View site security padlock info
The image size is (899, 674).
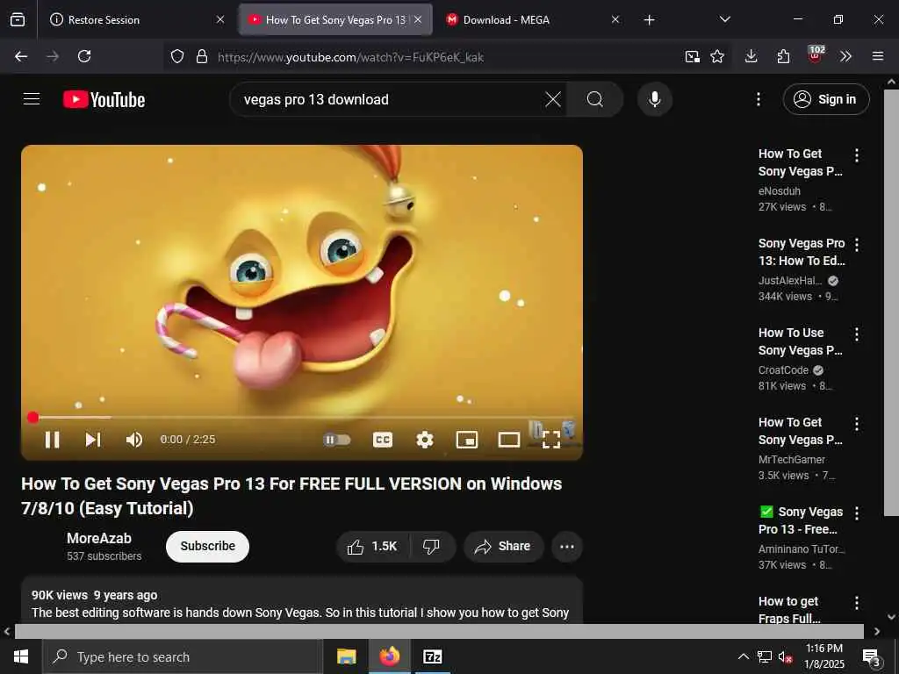pyautogui.click(x=202, y=56)
